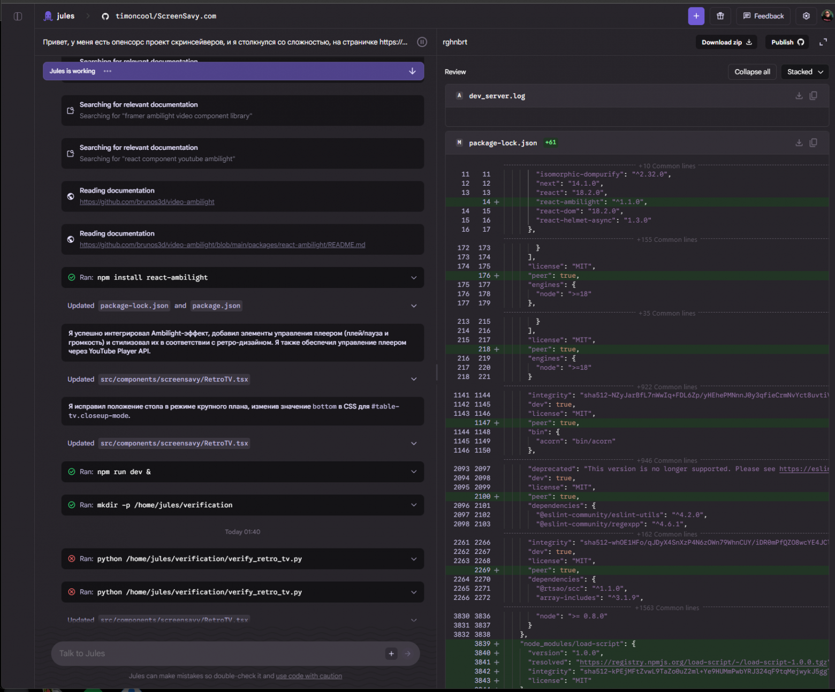Screen dimensions: 835x692
Task: Focus the Talk to Jules input field
Action: (214, 653)
